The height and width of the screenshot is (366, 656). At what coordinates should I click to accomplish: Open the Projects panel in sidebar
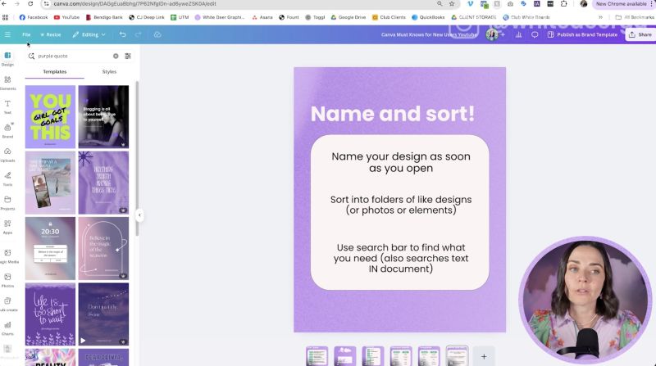[x=7, y=203]
